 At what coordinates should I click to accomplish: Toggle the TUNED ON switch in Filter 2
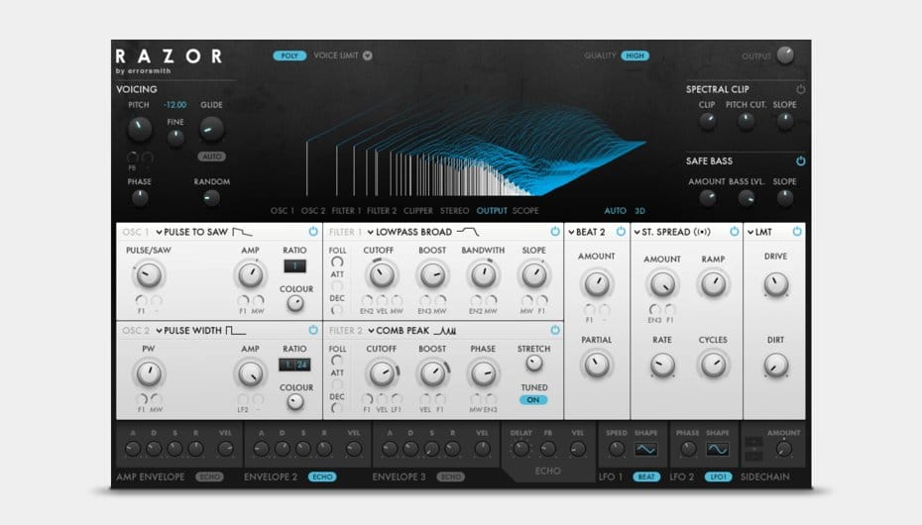[x=533, y=400]
